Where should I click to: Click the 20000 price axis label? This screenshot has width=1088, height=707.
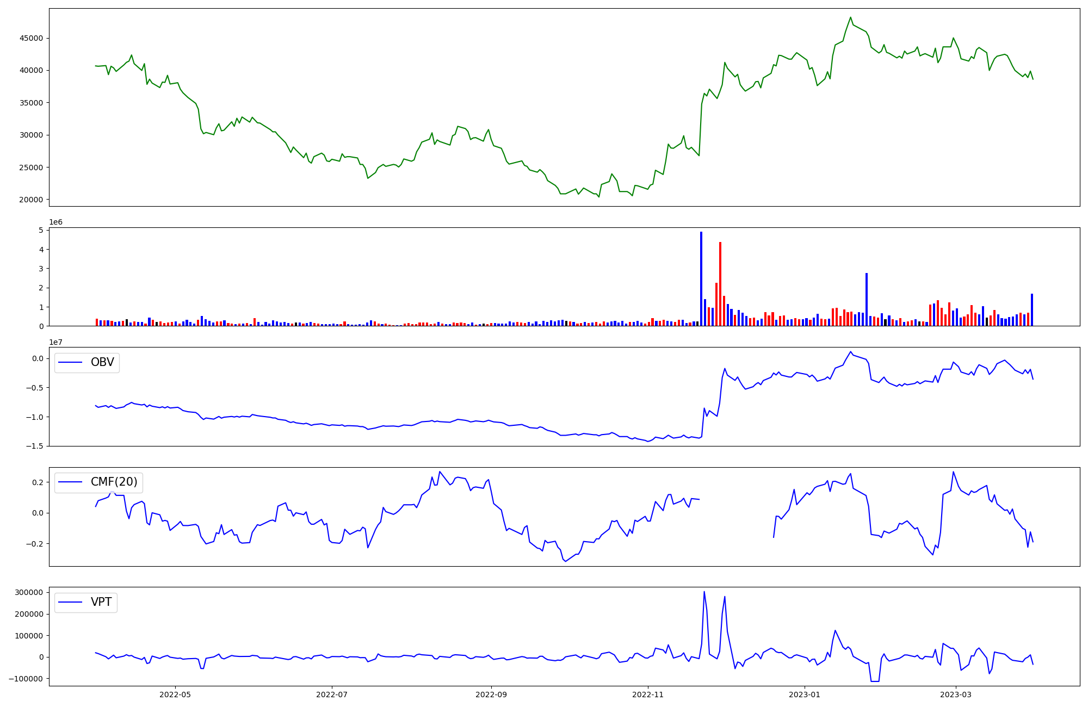(x=31, y=200)
